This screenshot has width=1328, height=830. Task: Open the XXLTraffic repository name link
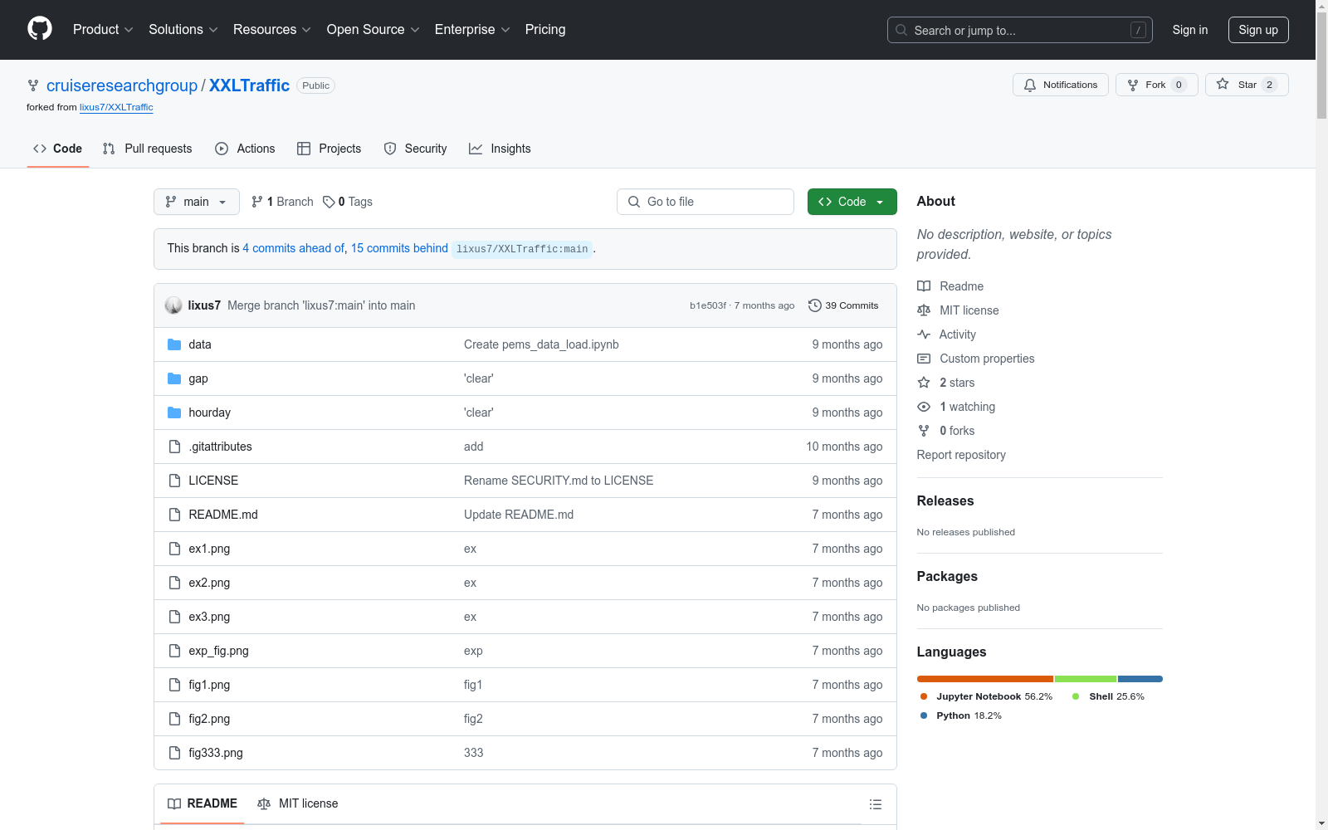(249, 85)
